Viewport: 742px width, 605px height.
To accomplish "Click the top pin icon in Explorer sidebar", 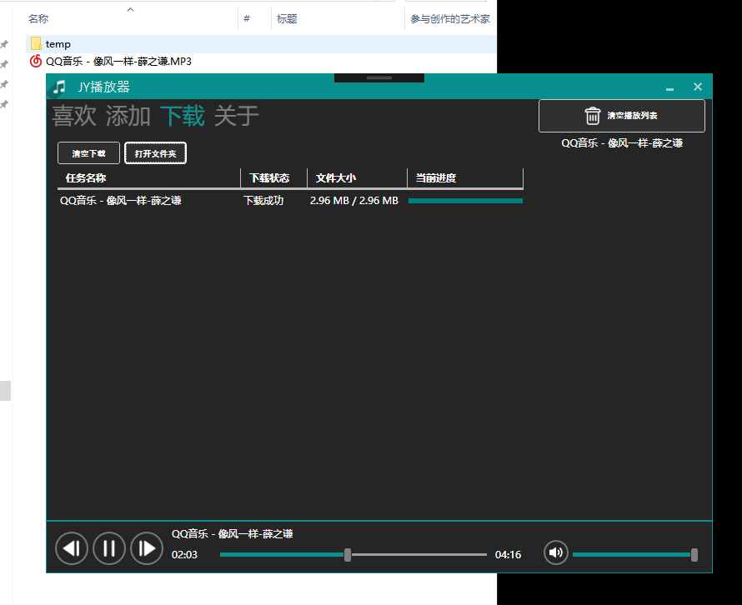I will click(4, 44).
